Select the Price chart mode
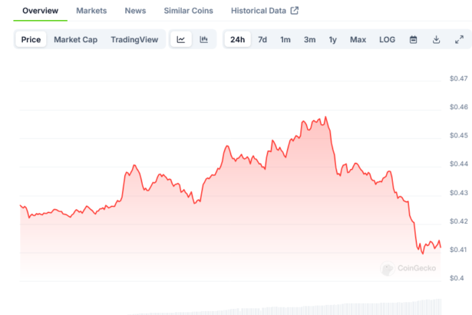Screen dimensions: 472x315 pos(31,39)
